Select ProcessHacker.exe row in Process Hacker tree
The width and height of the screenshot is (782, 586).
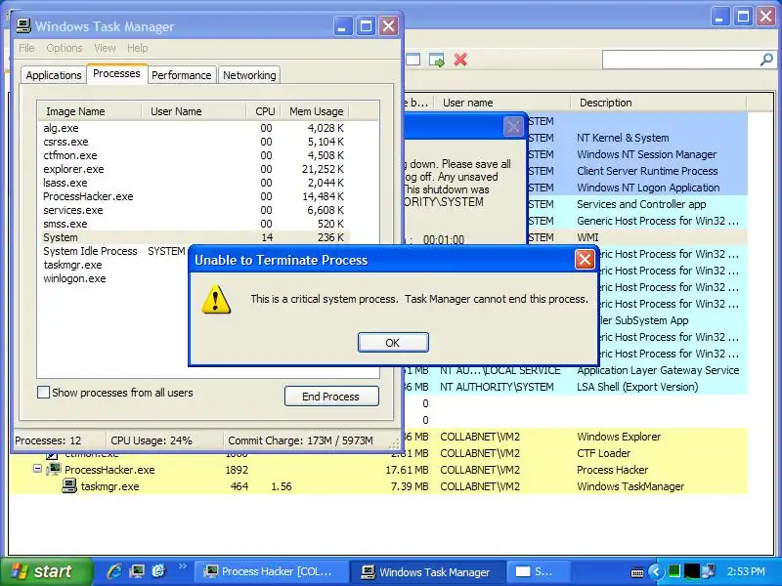click(x=379, y=470)
